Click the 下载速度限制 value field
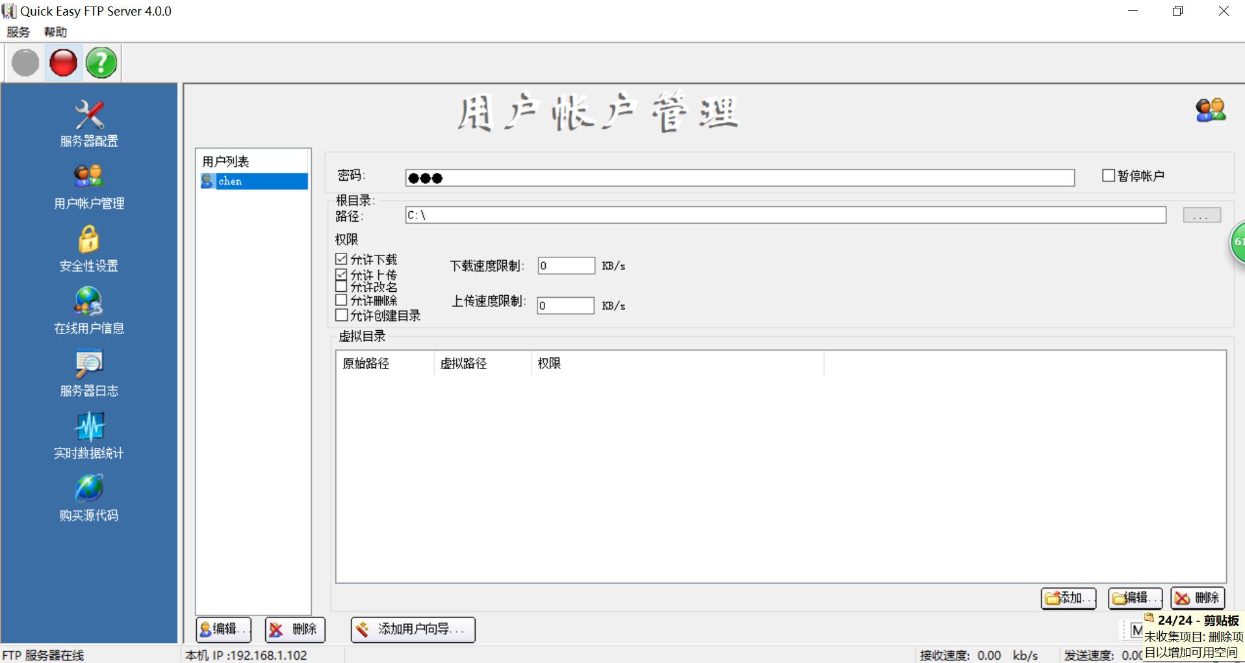Viewport: 1245px width, 663px height. (x=566, y=266)
